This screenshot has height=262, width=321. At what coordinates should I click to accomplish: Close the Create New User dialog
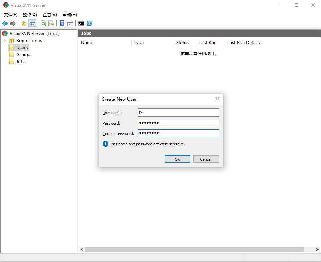(x=218, y=99)
